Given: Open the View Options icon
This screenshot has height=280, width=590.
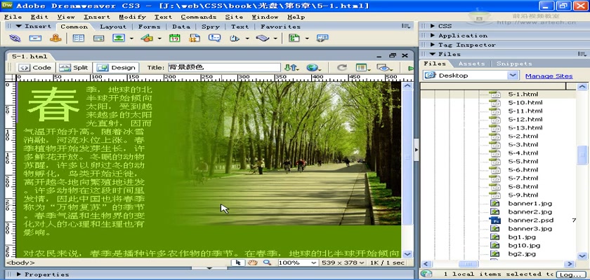Looking at the screenshot, I should coord(363,68).
